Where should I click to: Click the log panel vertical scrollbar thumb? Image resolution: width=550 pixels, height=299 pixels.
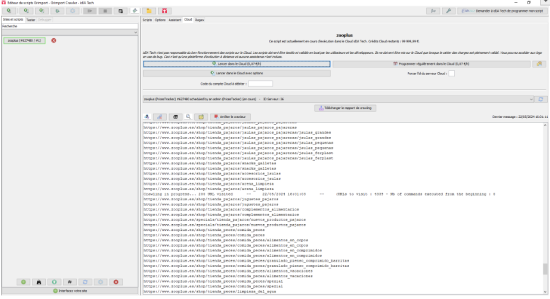[x=545, y=269]
